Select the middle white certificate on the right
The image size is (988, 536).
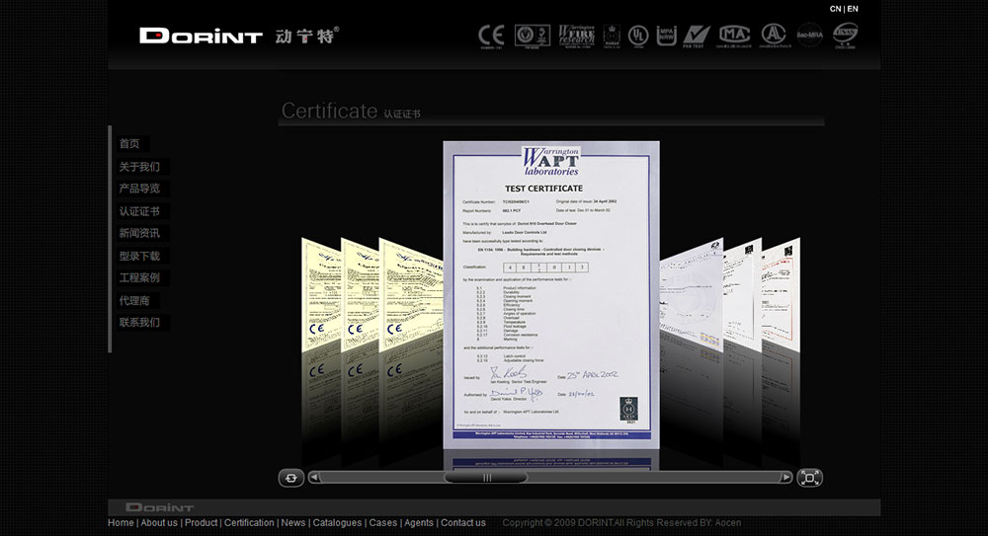pos(742,294)
